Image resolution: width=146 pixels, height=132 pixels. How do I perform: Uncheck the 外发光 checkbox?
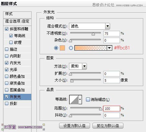tap(6, 97)
